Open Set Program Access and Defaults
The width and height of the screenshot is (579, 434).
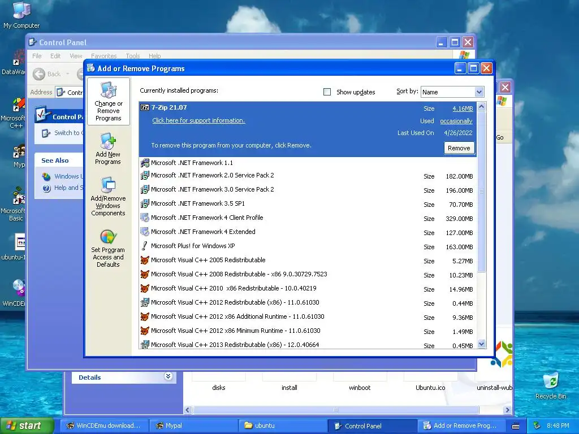pos(108,248)
